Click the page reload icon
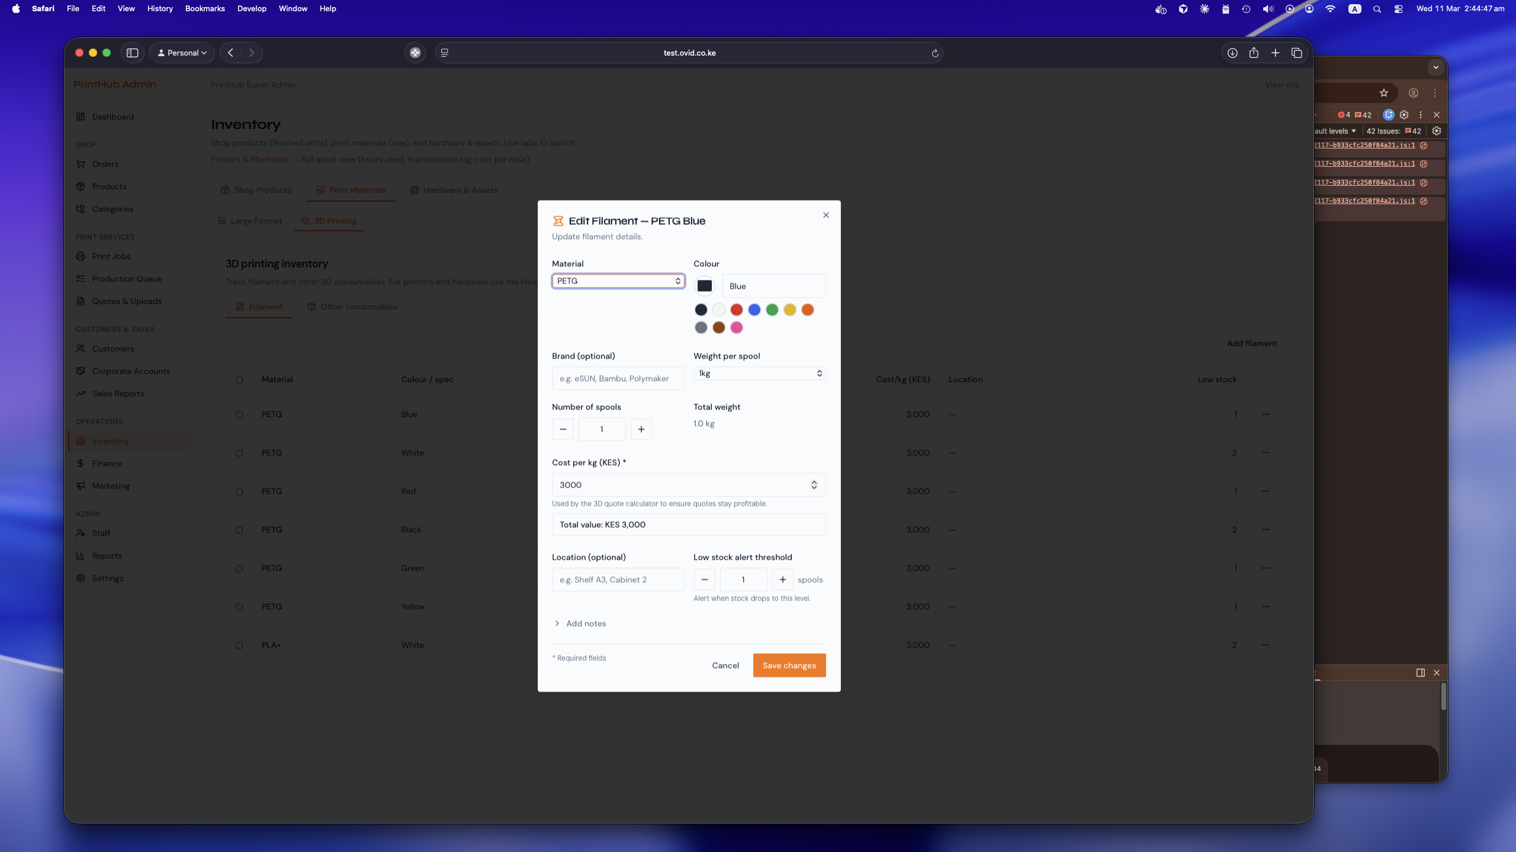1516x852 pixels. coord(934,53)
